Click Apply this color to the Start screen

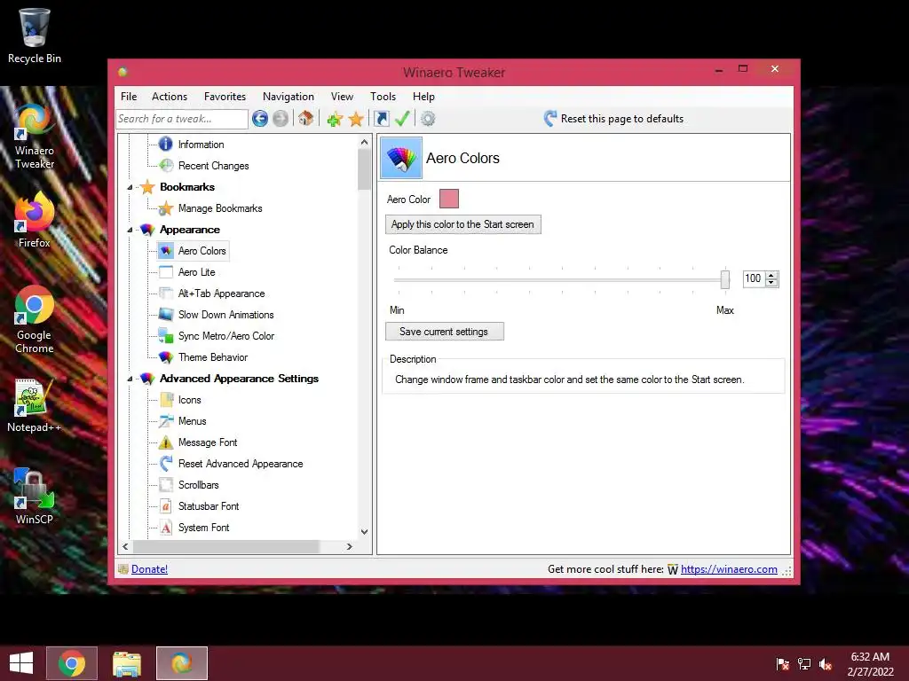462,224
